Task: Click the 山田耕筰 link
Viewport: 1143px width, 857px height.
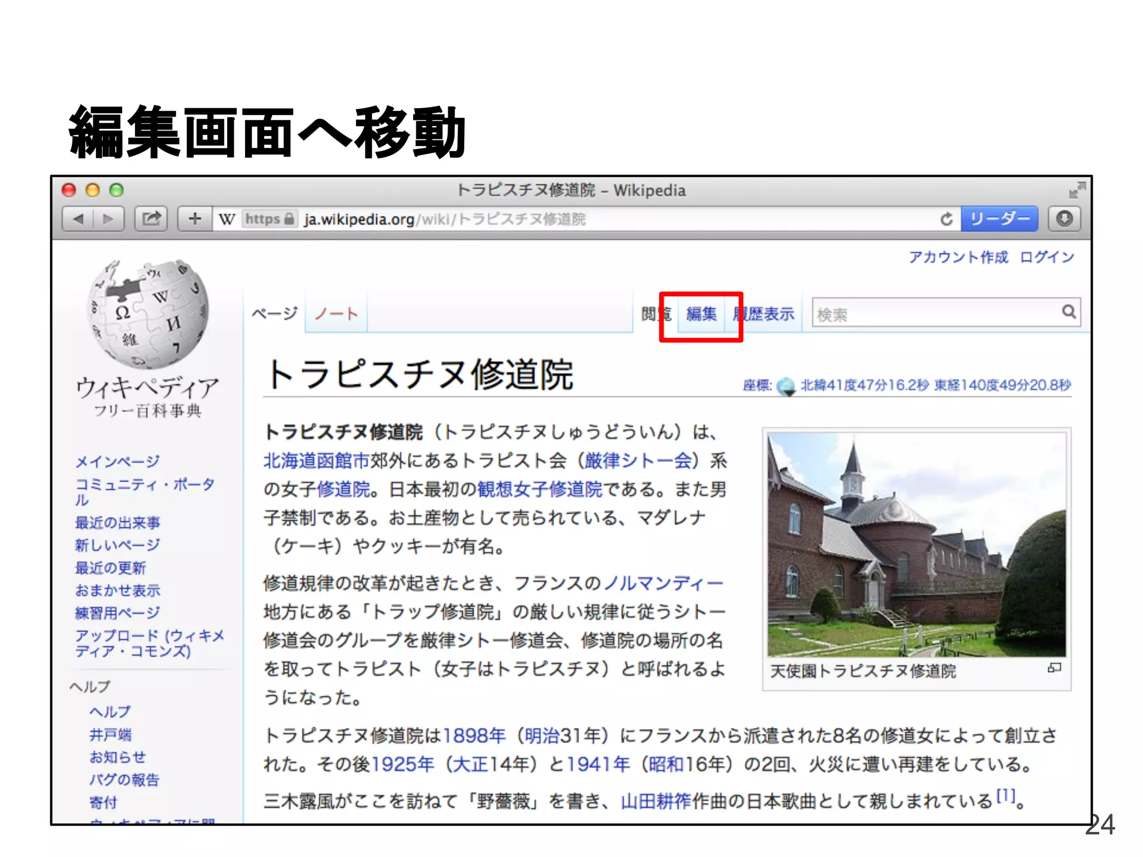Action: pyautogui.click(x=656, y=801)
